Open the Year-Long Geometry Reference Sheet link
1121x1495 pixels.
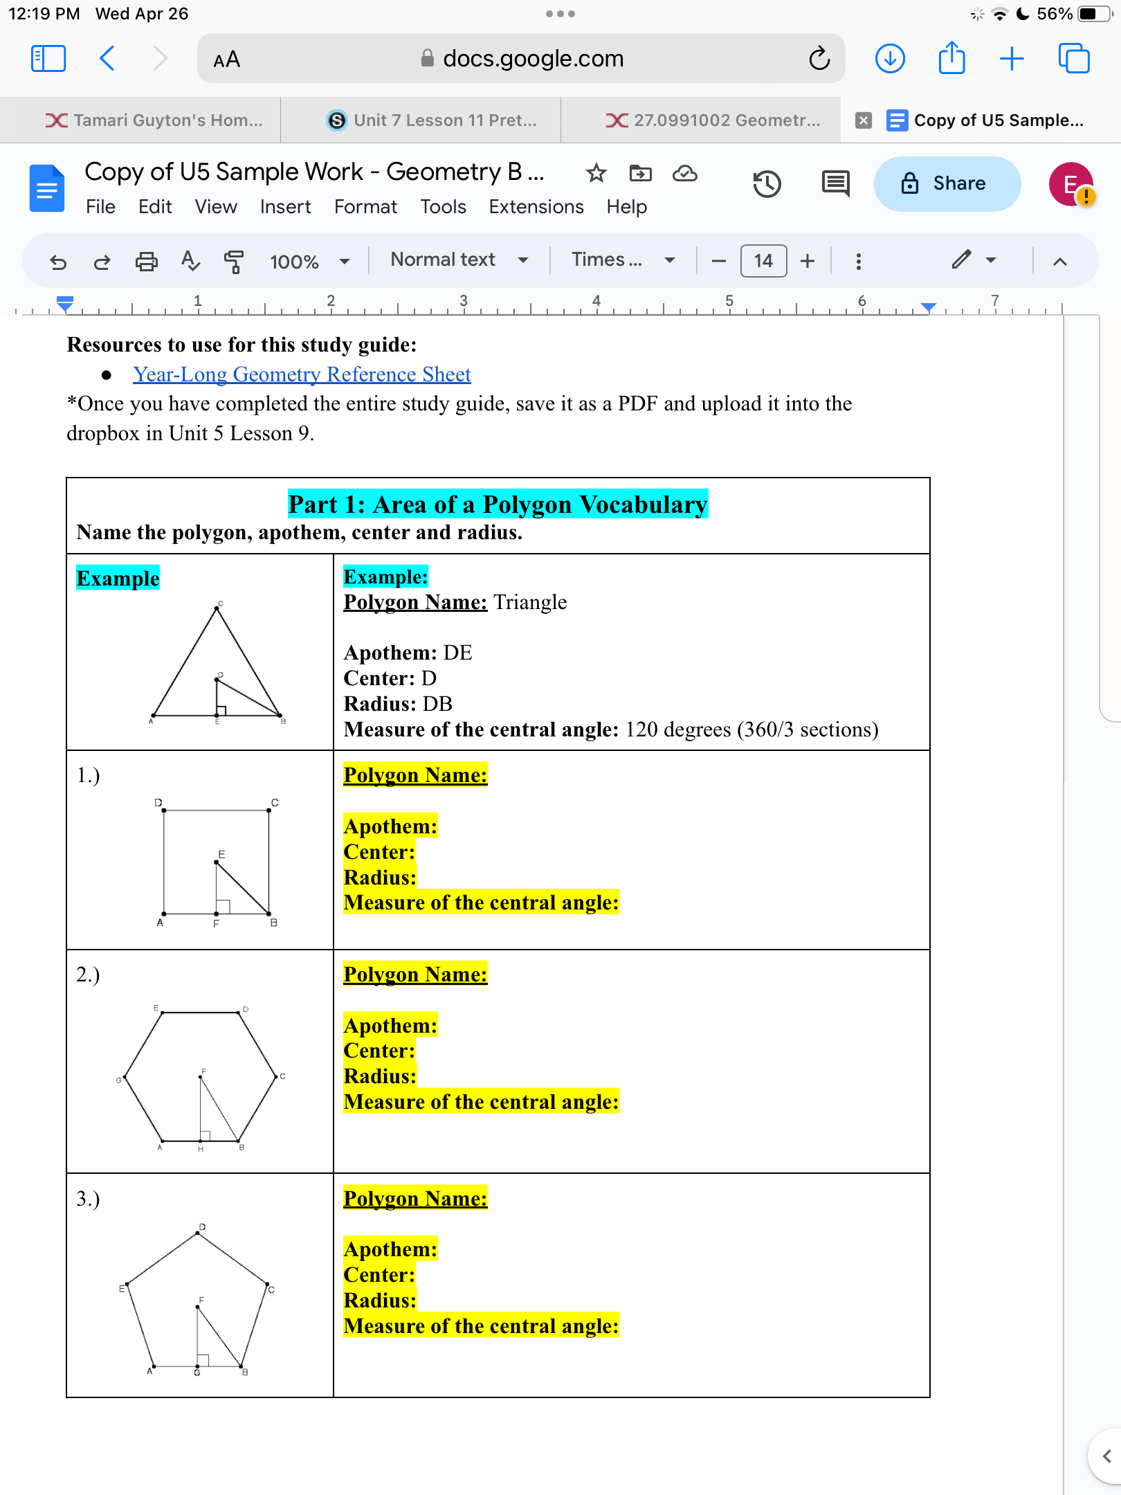click(301, 374)
